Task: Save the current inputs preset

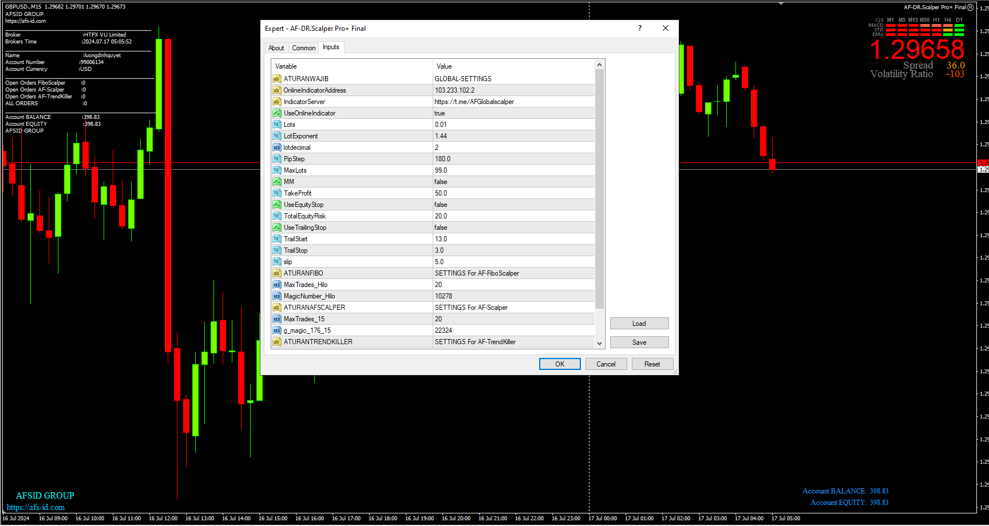Action: point(639,342)
